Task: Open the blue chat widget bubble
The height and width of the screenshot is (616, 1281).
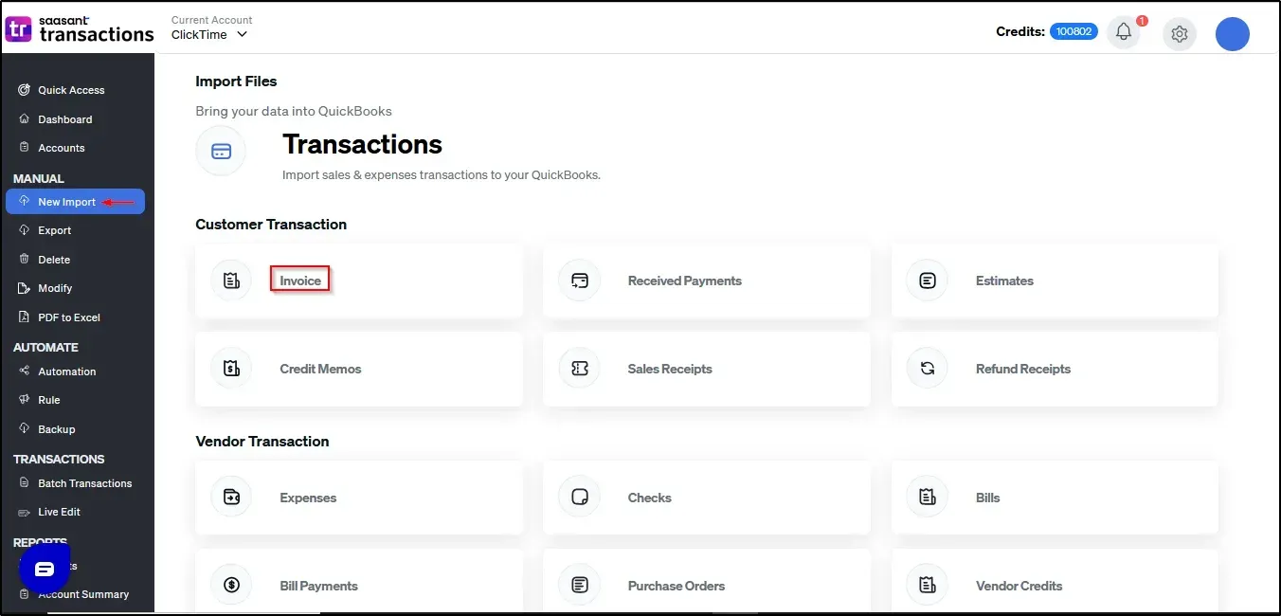Action: 45,569
